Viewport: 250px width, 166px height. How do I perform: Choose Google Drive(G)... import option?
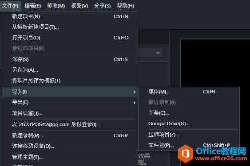(189, 124)
